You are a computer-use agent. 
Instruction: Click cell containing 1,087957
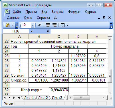78,75
